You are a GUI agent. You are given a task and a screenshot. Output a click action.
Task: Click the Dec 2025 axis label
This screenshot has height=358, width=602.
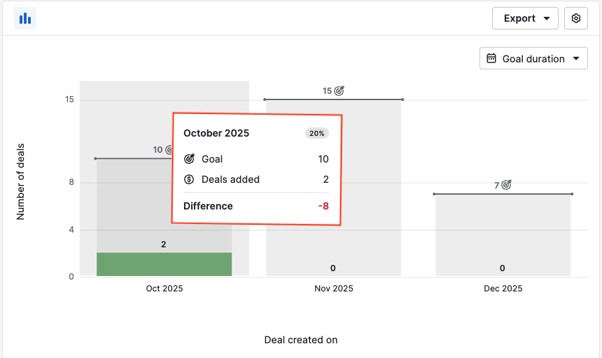click(503, 288)
